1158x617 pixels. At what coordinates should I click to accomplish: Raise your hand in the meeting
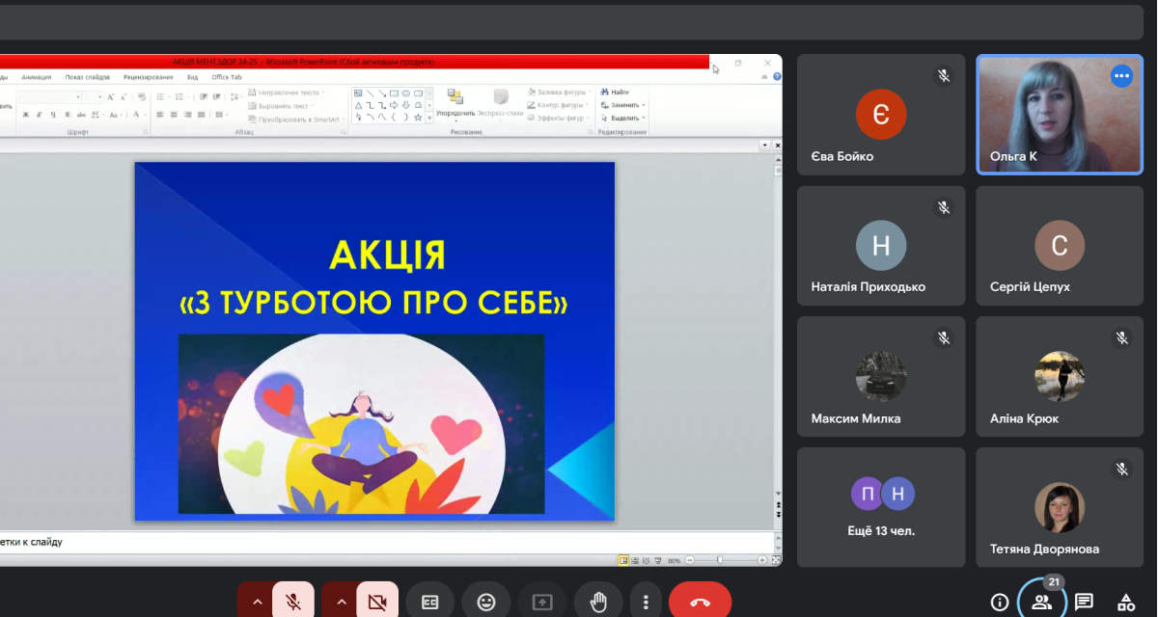pyautogui.click(x=599, y=603)
